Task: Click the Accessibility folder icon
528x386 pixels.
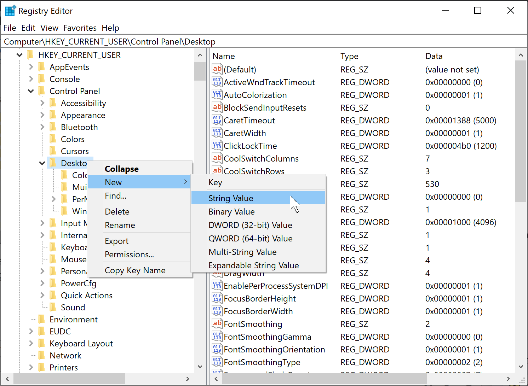Action: pyautogui.click(x=53, y=103)
